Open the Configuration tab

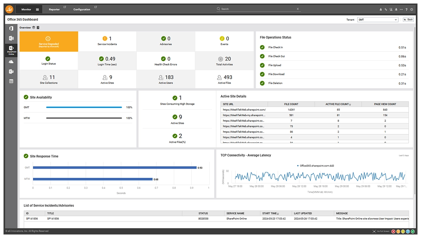[x=82, y=9]
